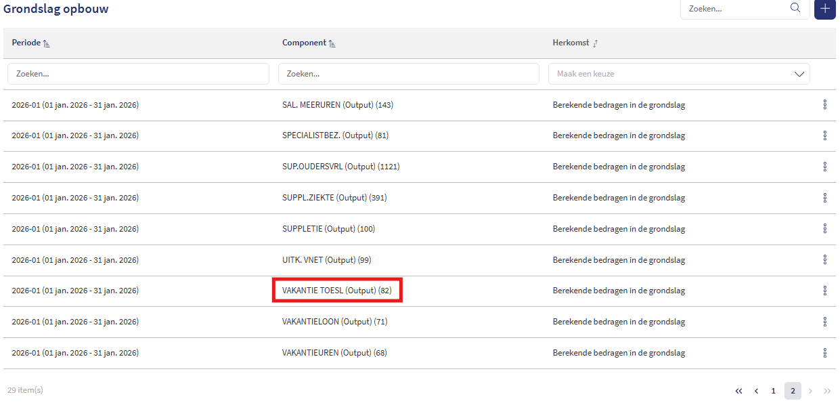
Task: Click the Component filter search field
Action: pyautogui.click(x=409, y=74)
